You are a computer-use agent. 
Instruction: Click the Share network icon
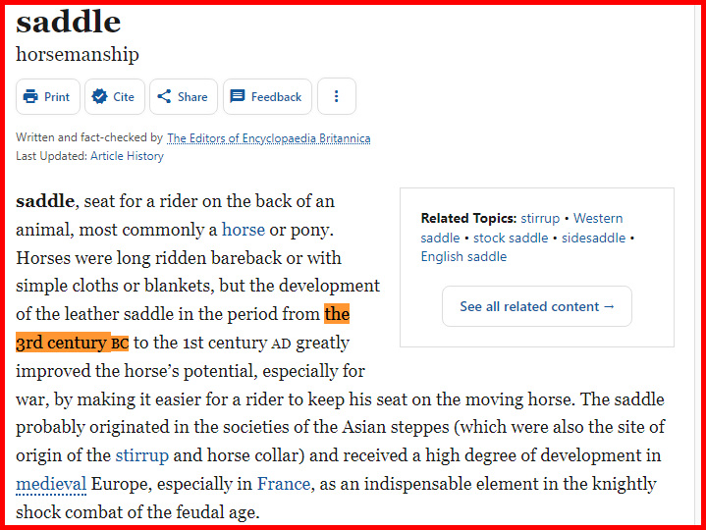[164, 96]
